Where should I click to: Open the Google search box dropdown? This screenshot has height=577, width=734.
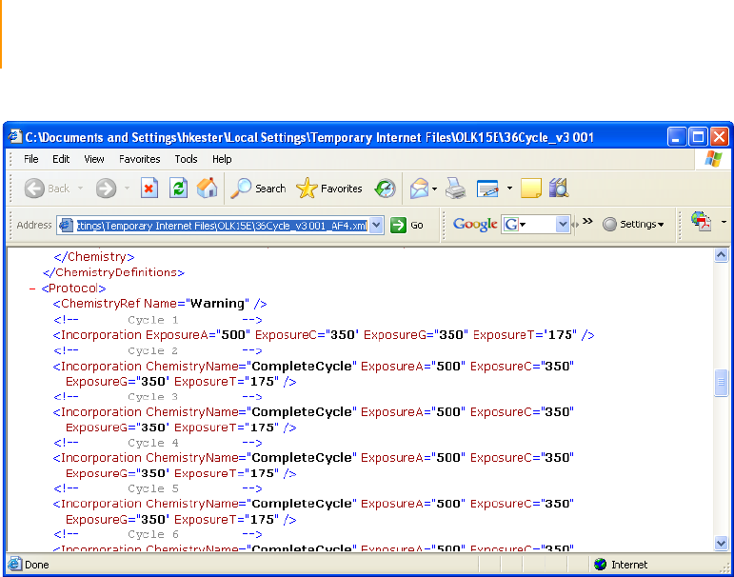click(563, 225)
